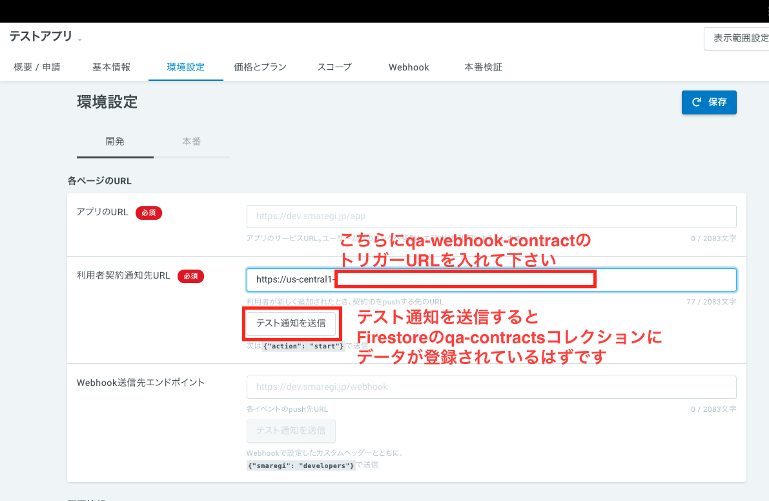
Task: Click the 必須 badge next to アプリのURL
Action: pos(149,213)
